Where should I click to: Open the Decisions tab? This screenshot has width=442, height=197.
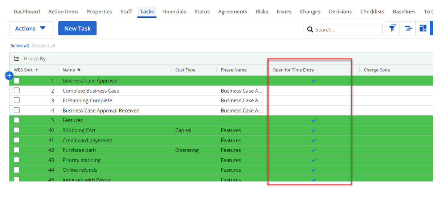click(340, 12)
